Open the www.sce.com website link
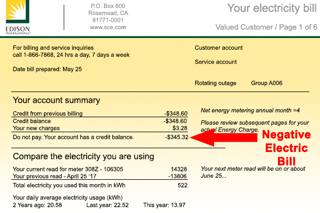 [108, 27]
